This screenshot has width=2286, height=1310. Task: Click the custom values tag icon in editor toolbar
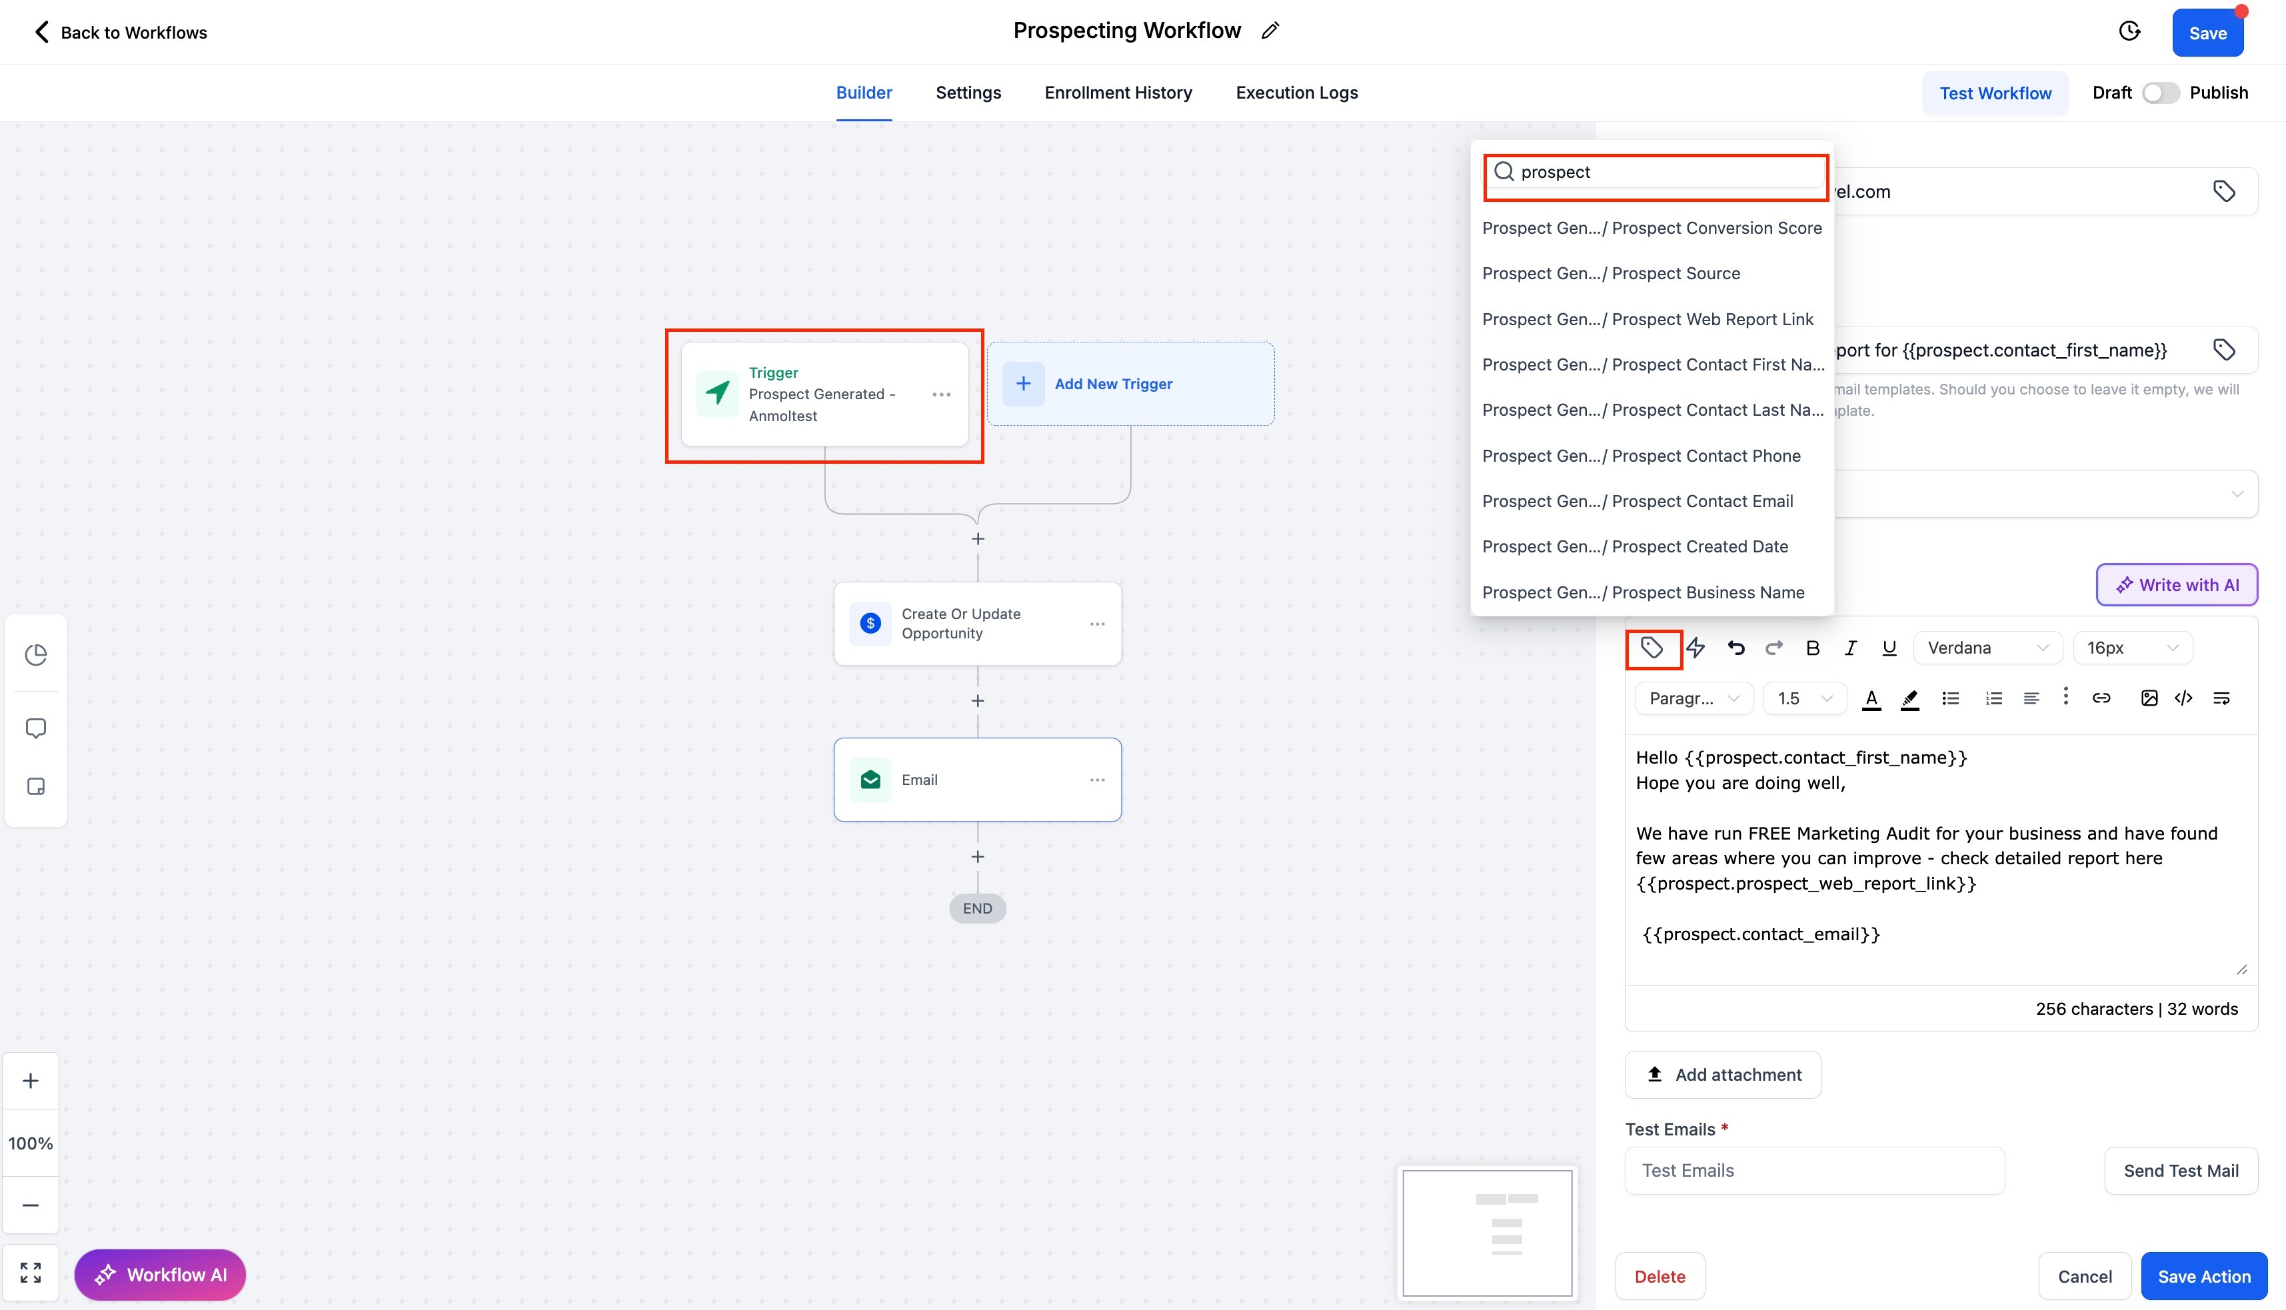[x=1652, y=648]
